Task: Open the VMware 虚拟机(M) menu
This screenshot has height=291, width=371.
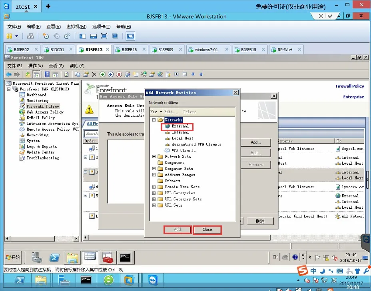Action: (76, 26)
